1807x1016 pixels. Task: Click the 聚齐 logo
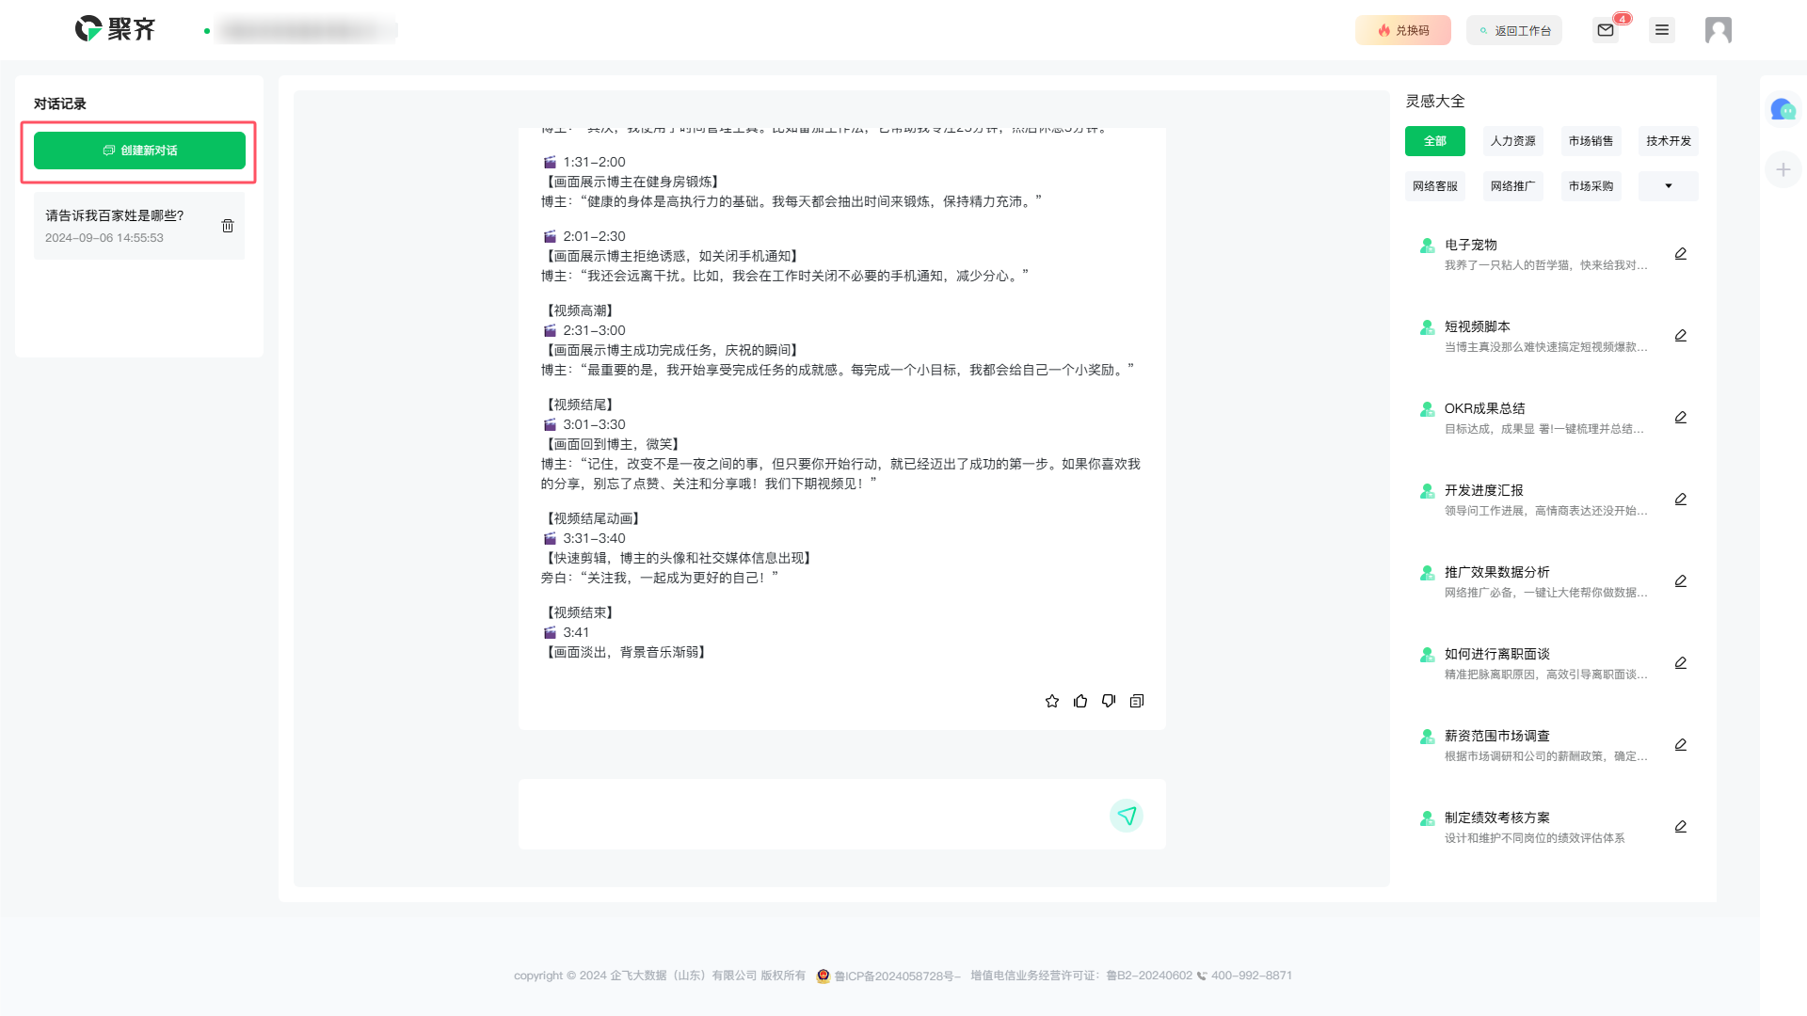[115, 29]
